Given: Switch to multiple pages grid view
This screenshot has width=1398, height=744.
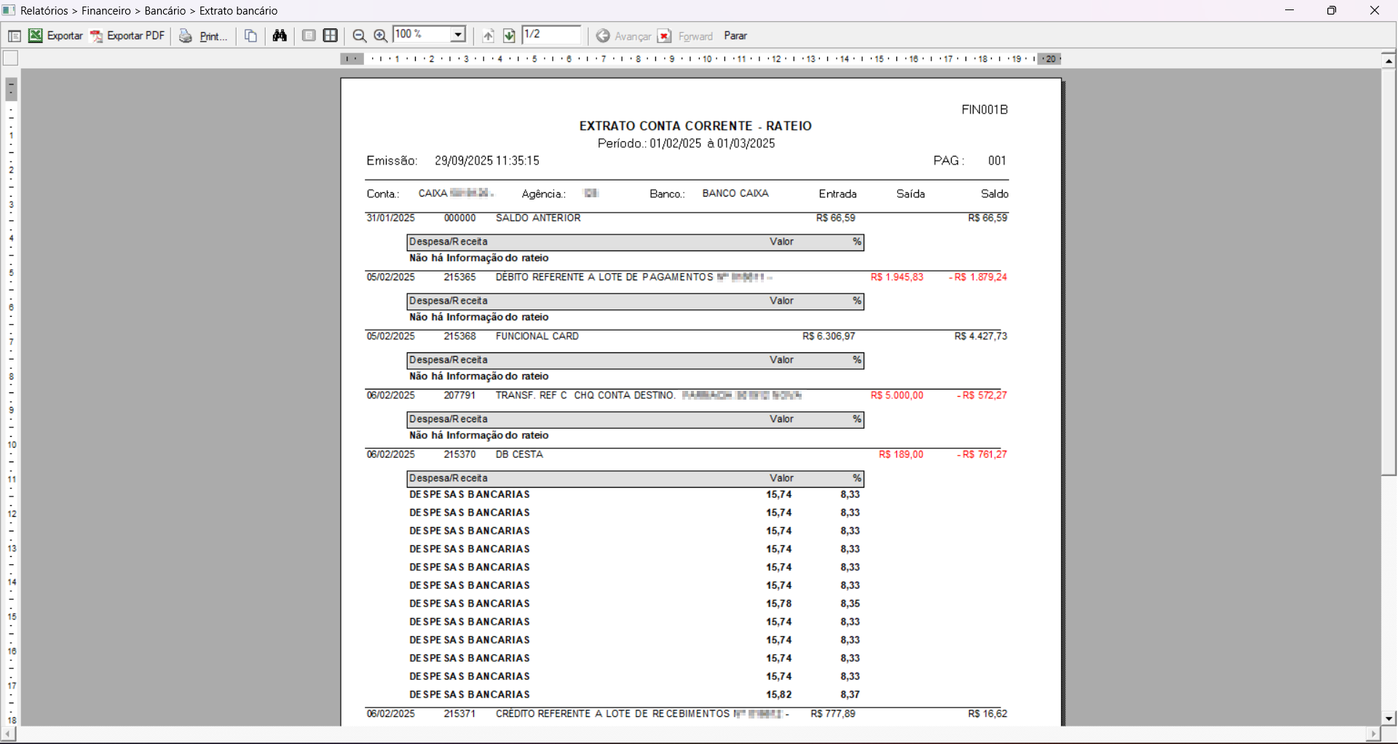Looking at the screenshot, I should [x=331, y=36].
